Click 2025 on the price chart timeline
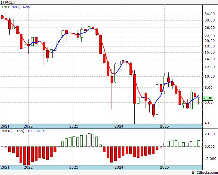The width and height of the screenshot is (218, 175). click(x=164, y=126)
